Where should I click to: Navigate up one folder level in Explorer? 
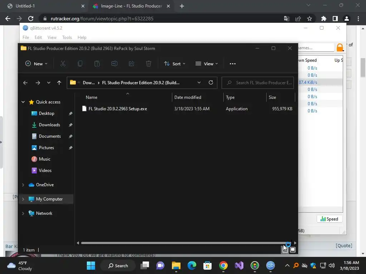[59, 83]
